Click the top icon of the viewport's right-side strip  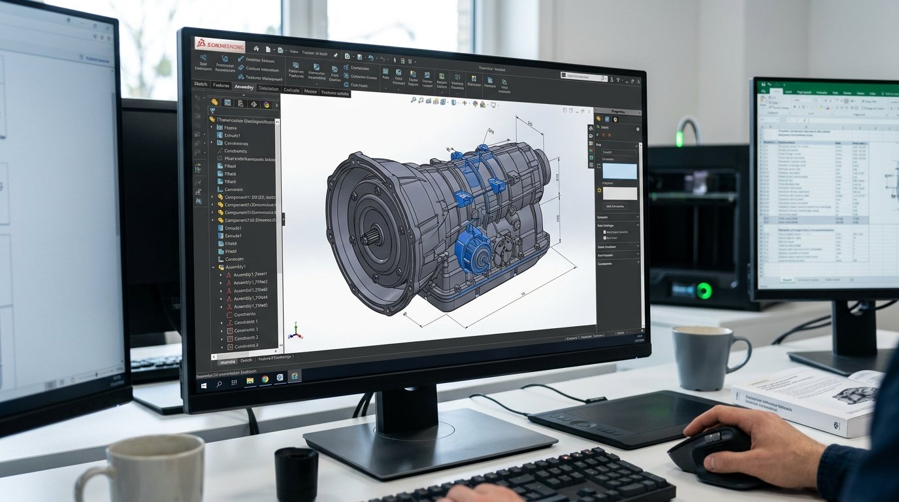[x=591, y=127]
